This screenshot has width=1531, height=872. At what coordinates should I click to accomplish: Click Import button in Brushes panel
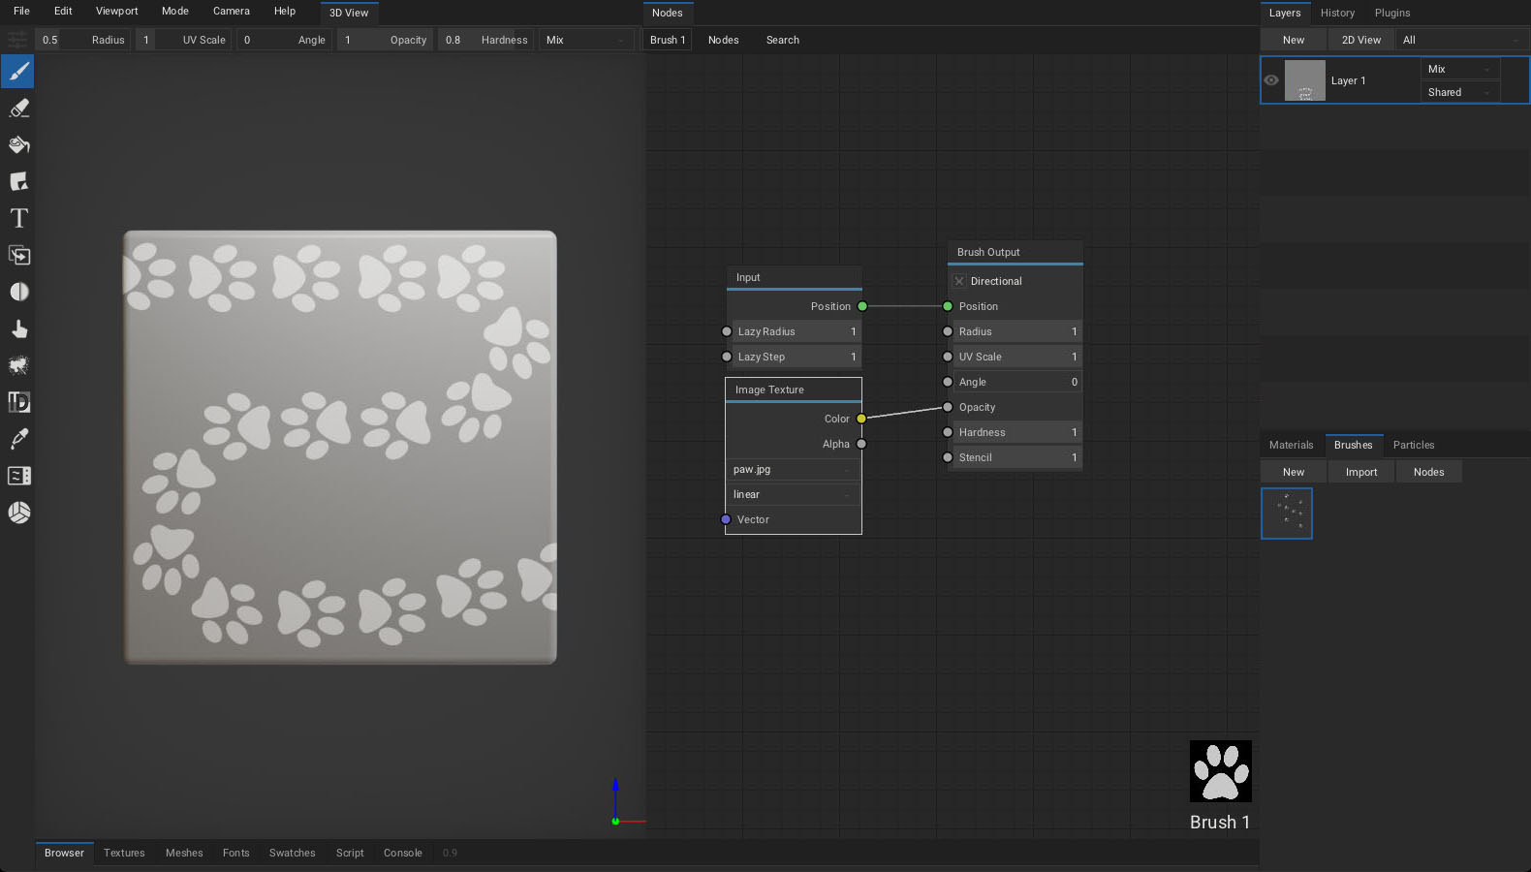(1360, 473)
